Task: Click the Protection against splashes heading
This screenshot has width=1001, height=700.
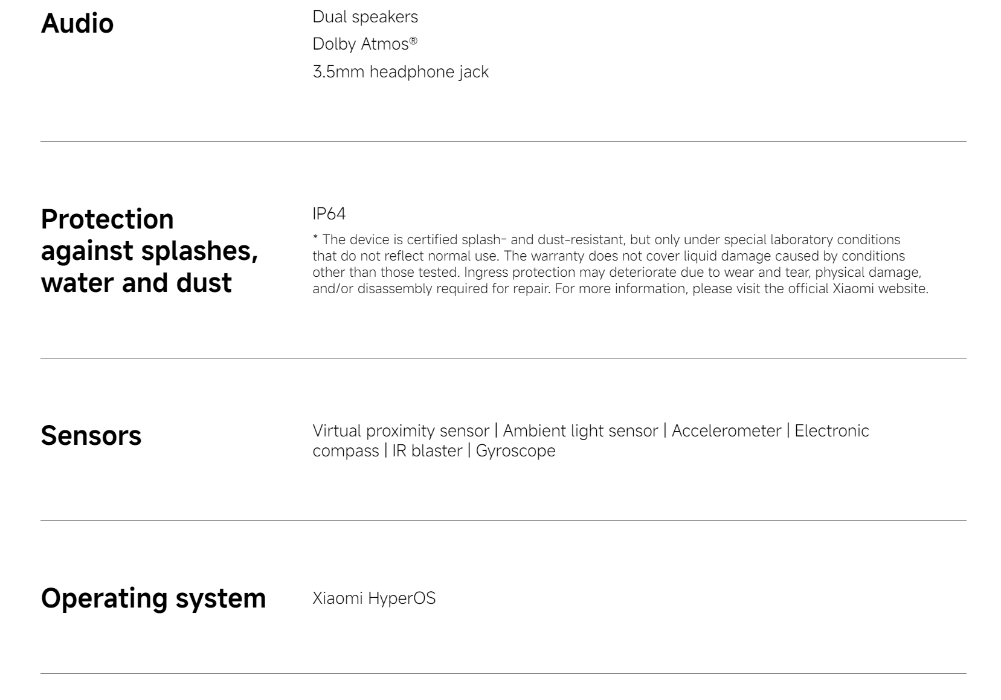Action: [149, 251]
